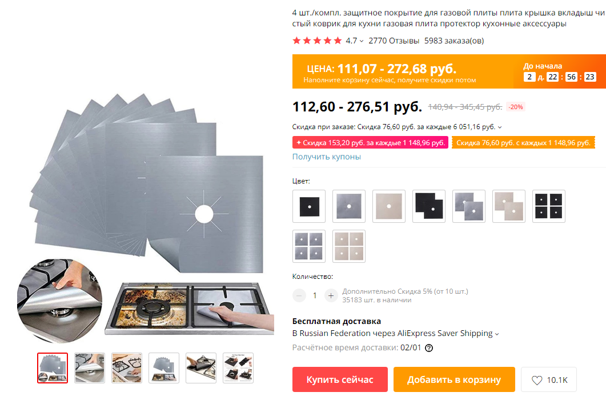
Task: View the last thumbnail with black mats
Action: click(238, 368)
